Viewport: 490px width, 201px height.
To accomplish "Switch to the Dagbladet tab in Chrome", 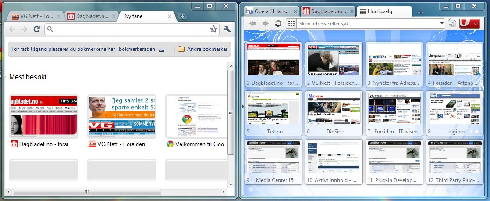I will click(x=91, y=16).
